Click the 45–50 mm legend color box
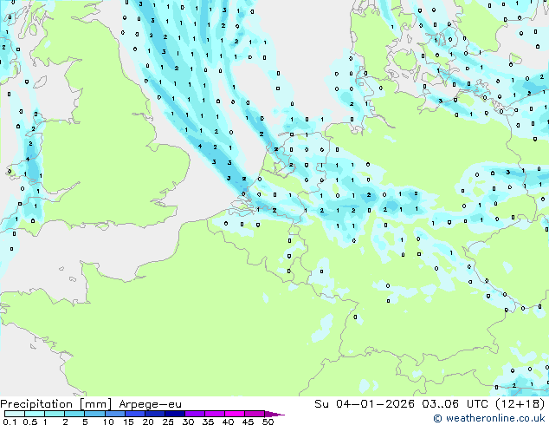549x425 pixels. coord(255,414)
